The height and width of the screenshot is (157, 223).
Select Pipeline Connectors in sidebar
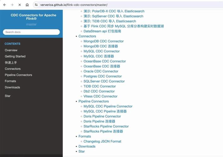[18, 75]
